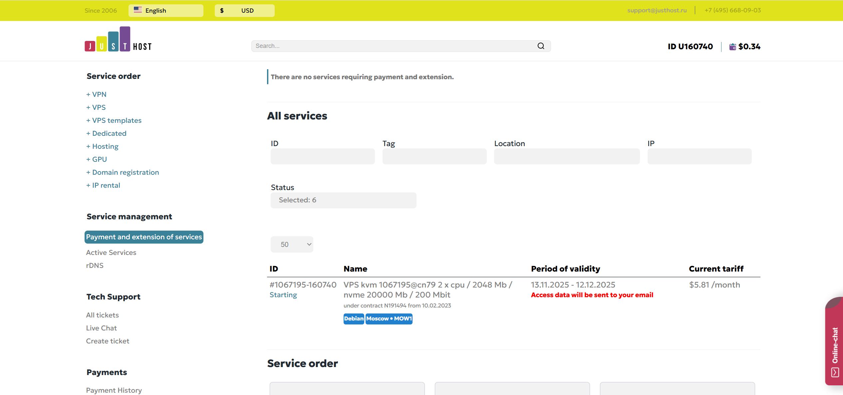
Task: Go to Active Services menu item
Action: [111, 253]
